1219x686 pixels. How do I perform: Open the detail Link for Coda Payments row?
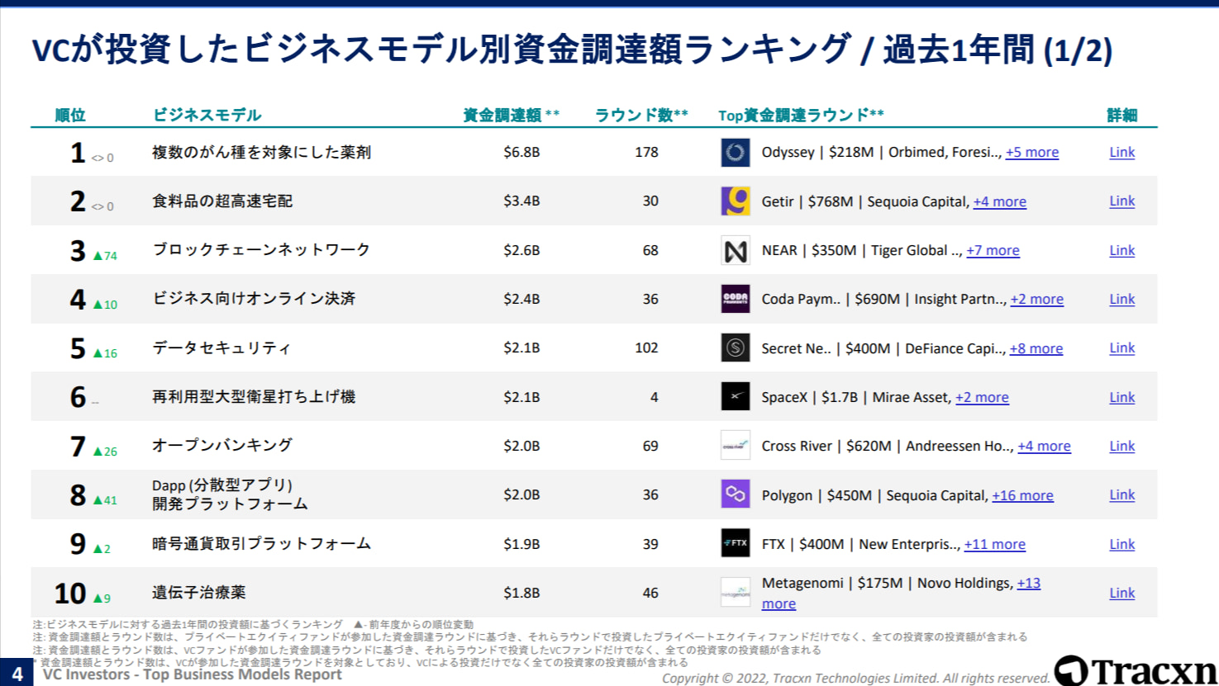click(1122, 300)
